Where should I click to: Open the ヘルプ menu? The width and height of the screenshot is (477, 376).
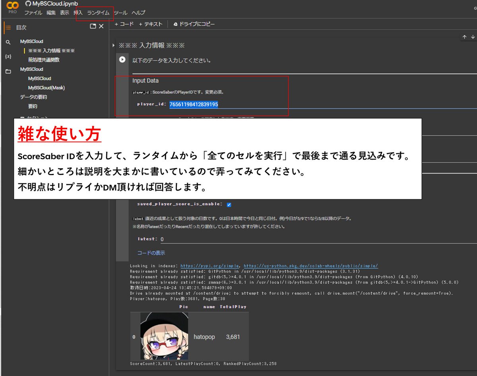click(x=138, y=13)
